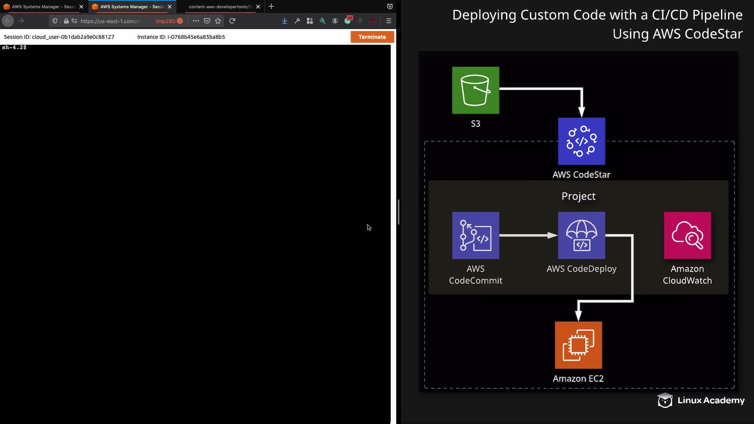
Task: Click the site permissions icon in address bar
Action: (74, 21)
